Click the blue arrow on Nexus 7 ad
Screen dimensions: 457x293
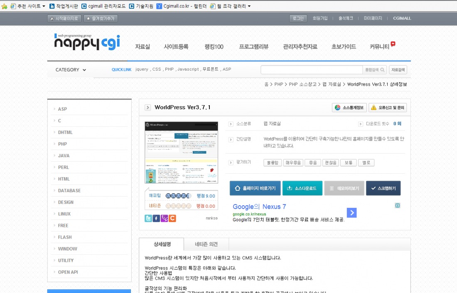pyautogui.click(x=351, y=213)
